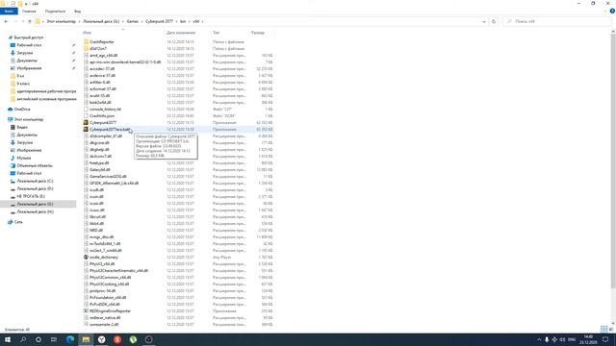Viewport: 616px width, 346px height.
Task: Open Музыка under Этот компьютер
Action: (x=23, y=158)
